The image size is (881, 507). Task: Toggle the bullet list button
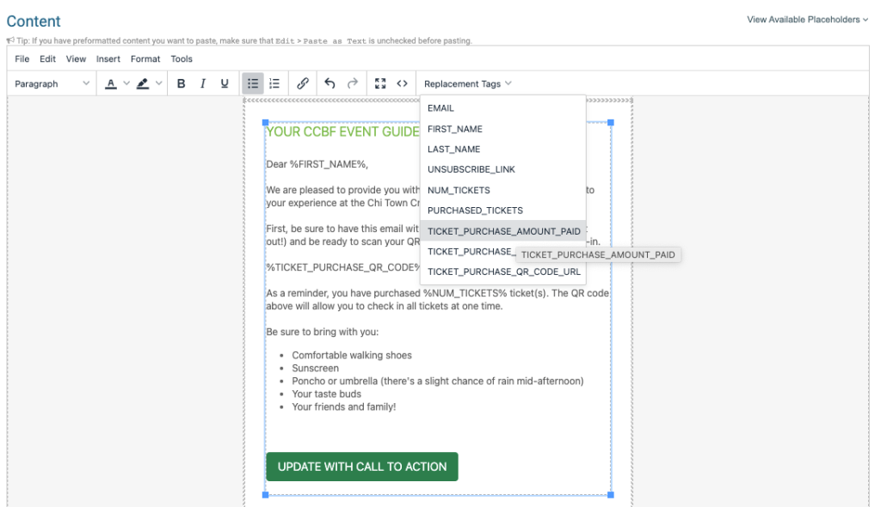[253, 83]
